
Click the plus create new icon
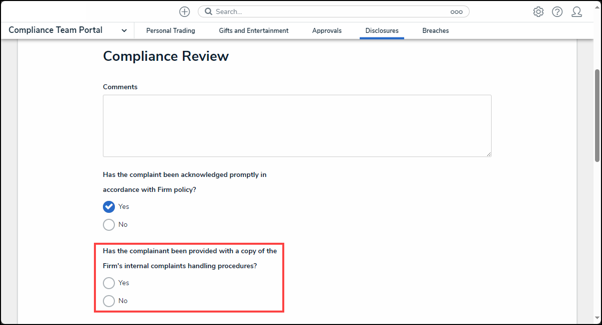184,12
